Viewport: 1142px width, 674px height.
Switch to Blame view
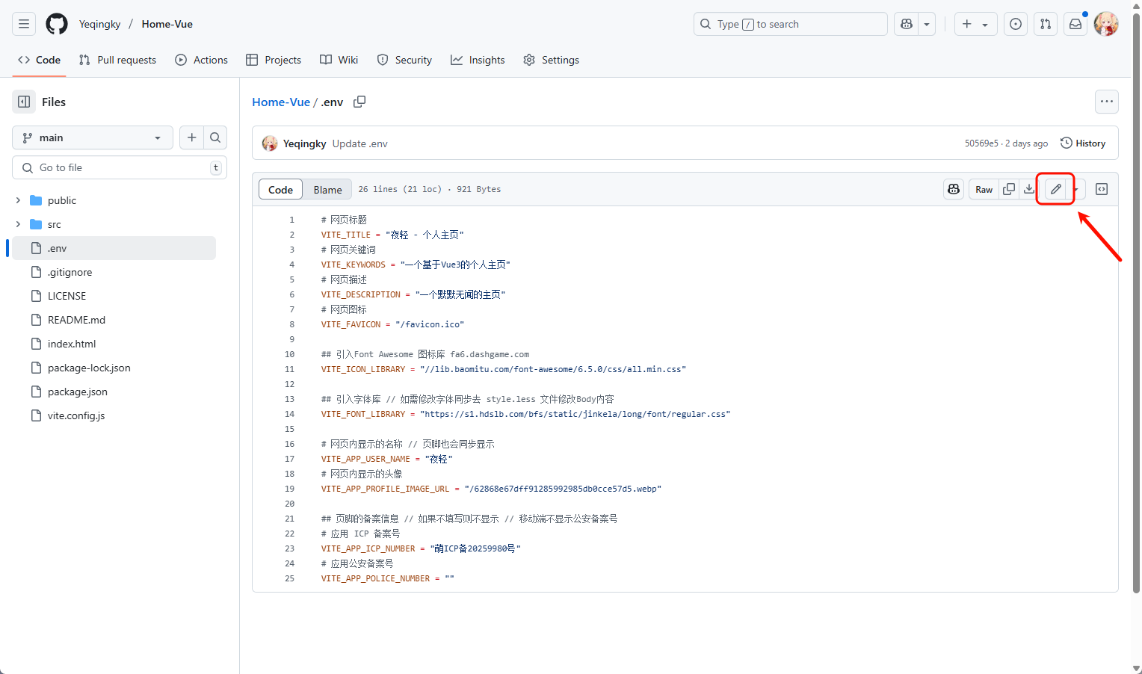[x=327, y=190]
